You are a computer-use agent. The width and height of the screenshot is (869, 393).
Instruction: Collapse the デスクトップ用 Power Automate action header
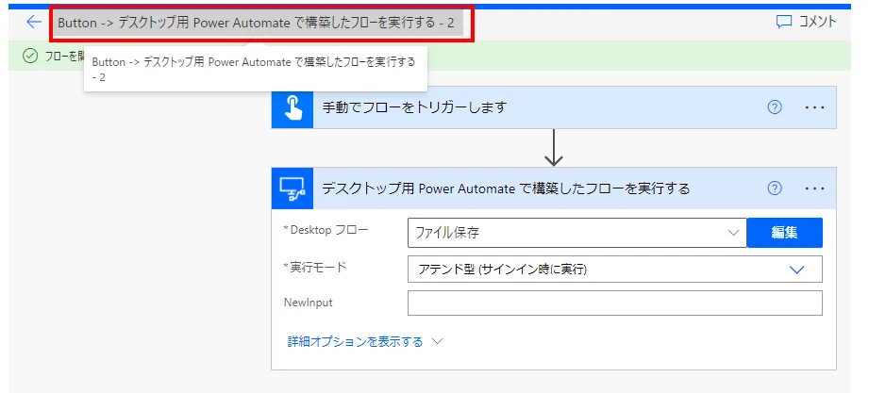(x=506, y=188)
